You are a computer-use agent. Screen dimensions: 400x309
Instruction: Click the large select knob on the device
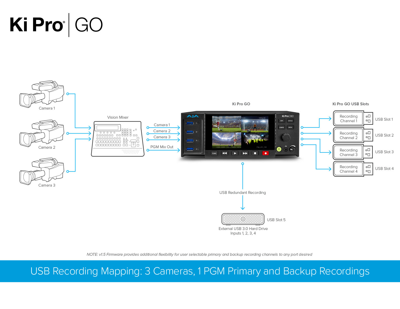click(x=286, y=138)
